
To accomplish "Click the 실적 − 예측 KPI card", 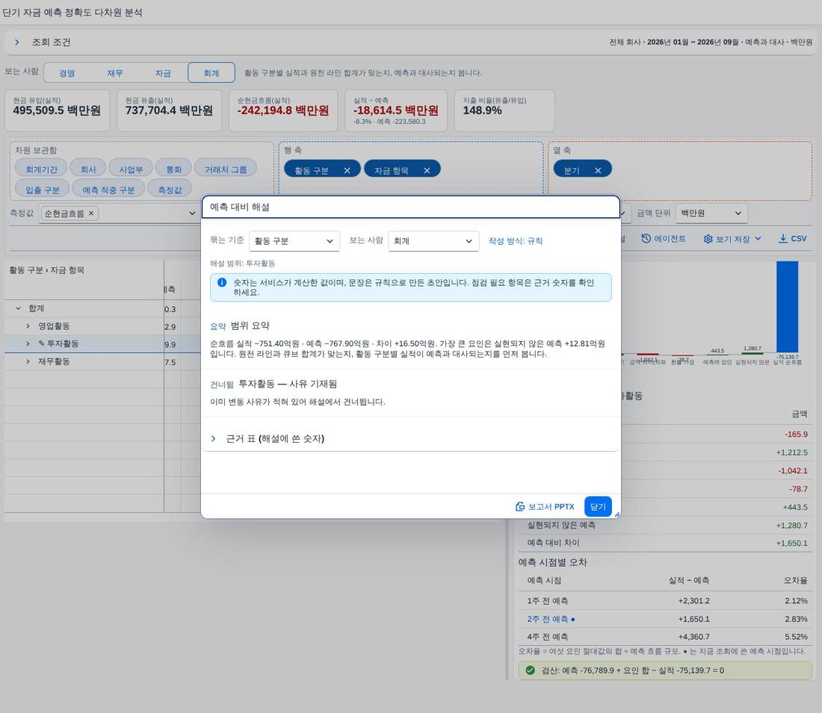I will 396,110.
